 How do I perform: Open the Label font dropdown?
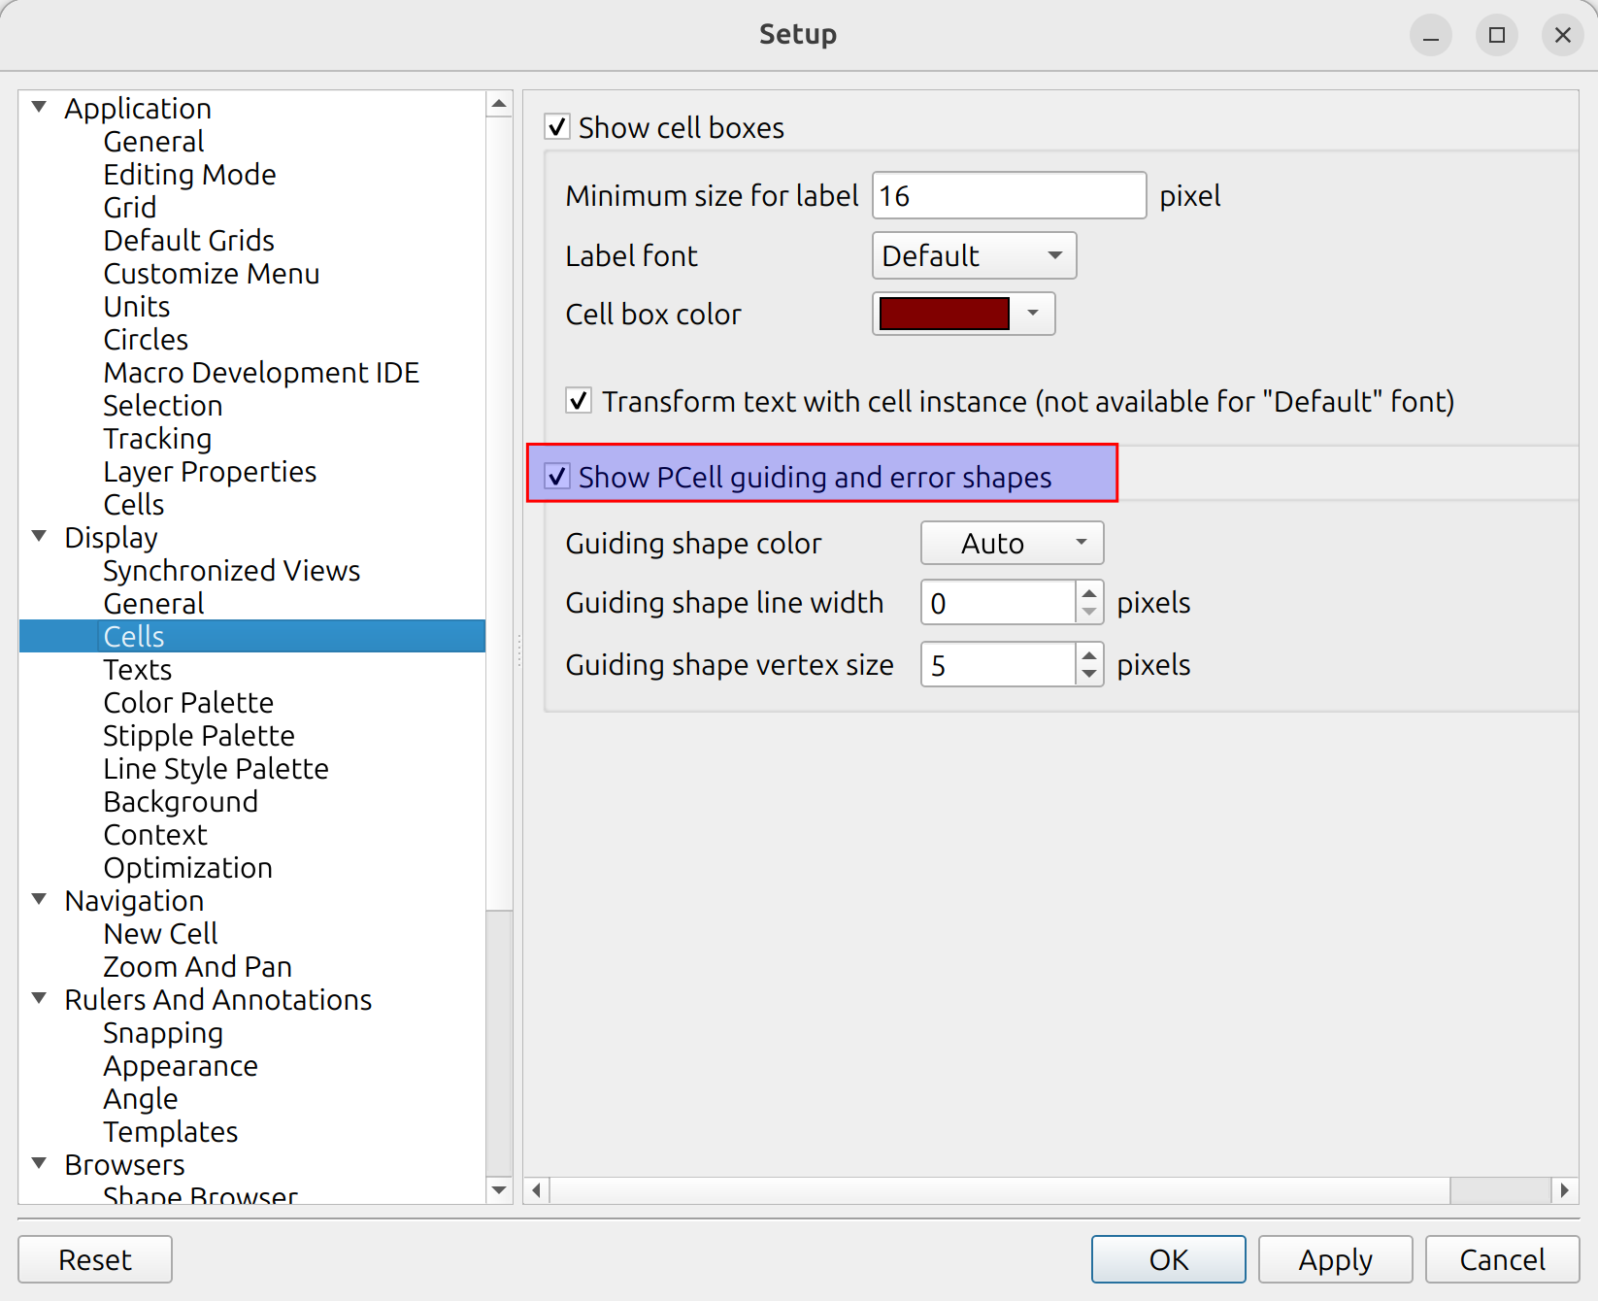[x=974, y=255]
